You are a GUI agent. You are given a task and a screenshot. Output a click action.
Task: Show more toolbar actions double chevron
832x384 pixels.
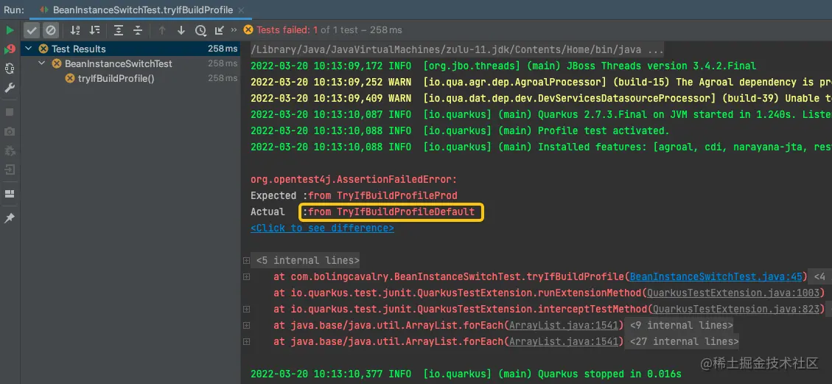coord(234,30)
